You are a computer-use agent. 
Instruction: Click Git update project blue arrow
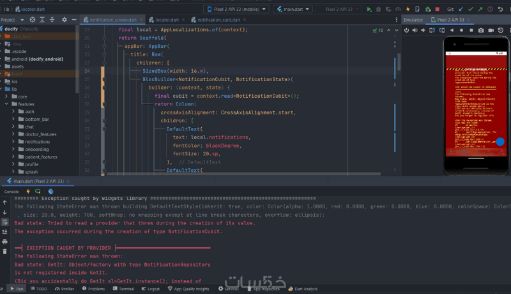(x=461, y=9)
